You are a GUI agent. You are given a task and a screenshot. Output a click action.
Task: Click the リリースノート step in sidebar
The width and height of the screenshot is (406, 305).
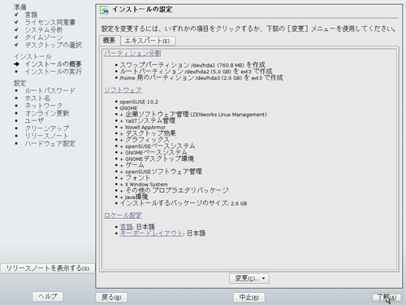(x=47, y=136)
